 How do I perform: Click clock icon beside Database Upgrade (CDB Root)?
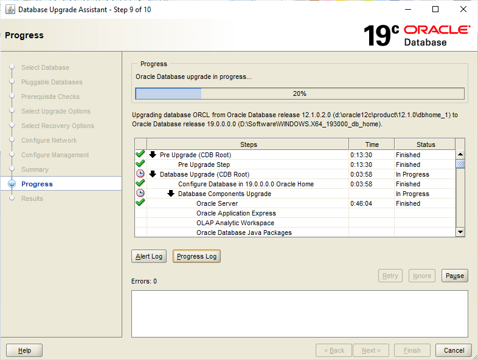[x=140, y=174]
